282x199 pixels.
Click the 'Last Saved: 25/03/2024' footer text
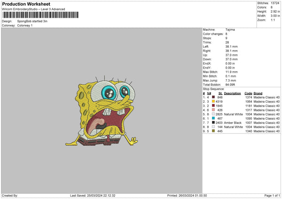point(93,195)
